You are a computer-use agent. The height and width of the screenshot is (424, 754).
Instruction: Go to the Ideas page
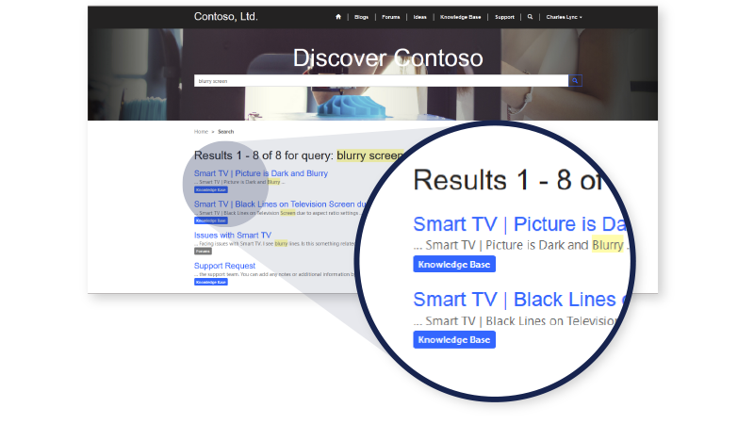pyautogui.click(x=419, y=17)
